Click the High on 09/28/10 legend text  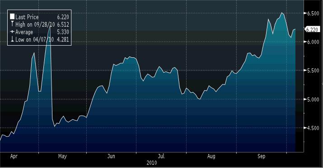(x=35, y=24)
